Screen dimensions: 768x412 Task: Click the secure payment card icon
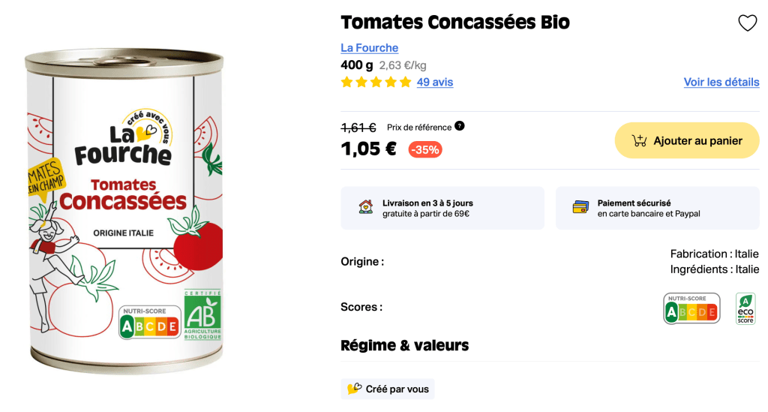click(x=580, y=207)
